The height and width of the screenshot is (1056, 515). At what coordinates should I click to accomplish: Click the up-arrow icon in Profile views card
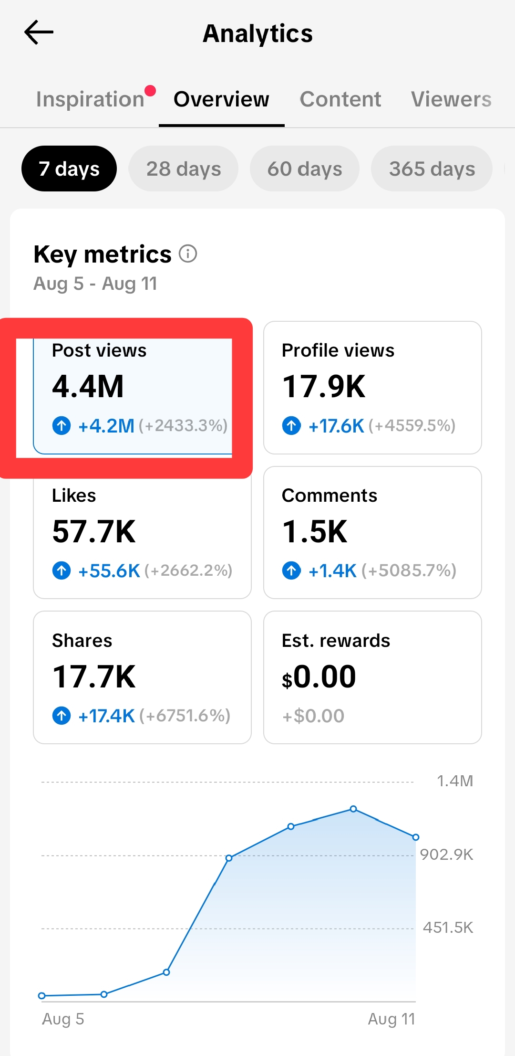tap(291, 425)
